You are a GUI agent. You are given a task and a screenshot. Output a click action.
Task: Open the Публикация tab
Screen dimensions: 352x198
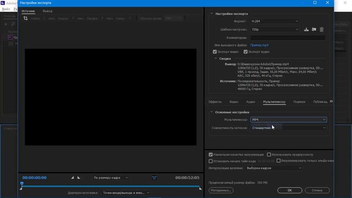point(320,102)
